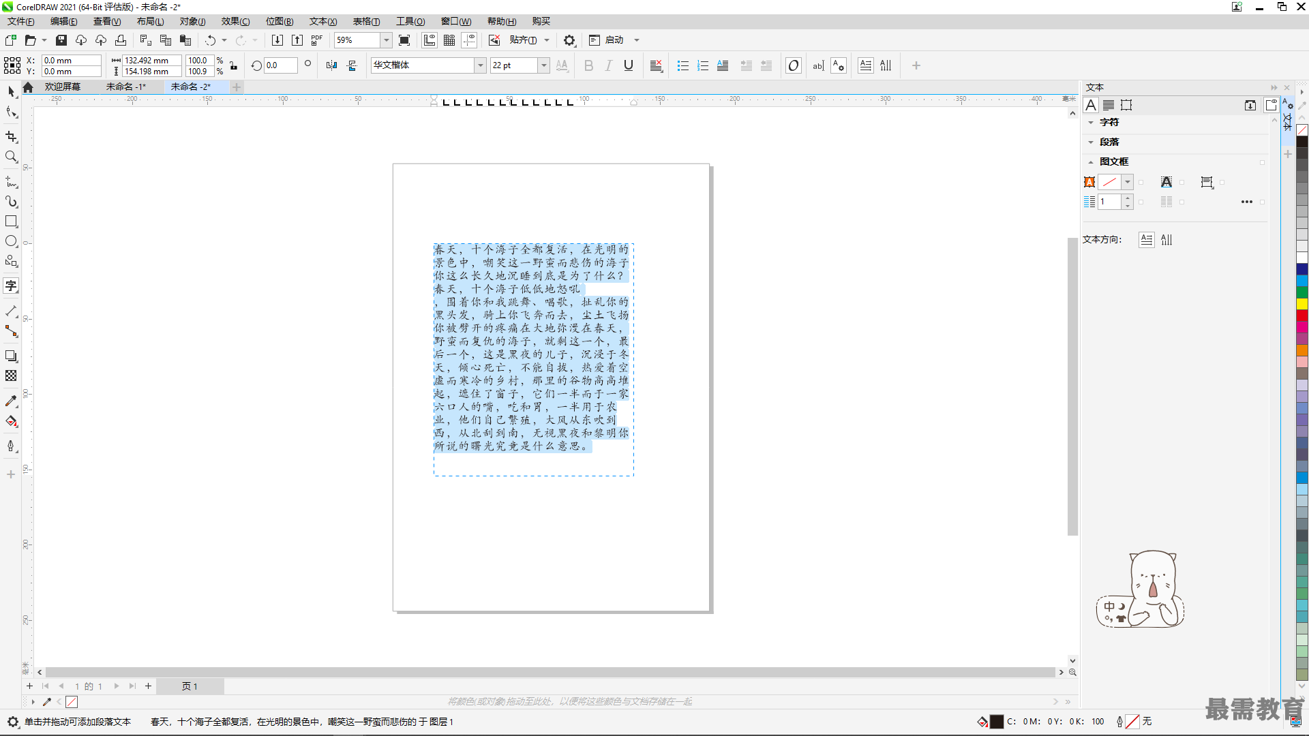
Task: Select the Zoom tool in the toolbox
Action: point(11,157)
